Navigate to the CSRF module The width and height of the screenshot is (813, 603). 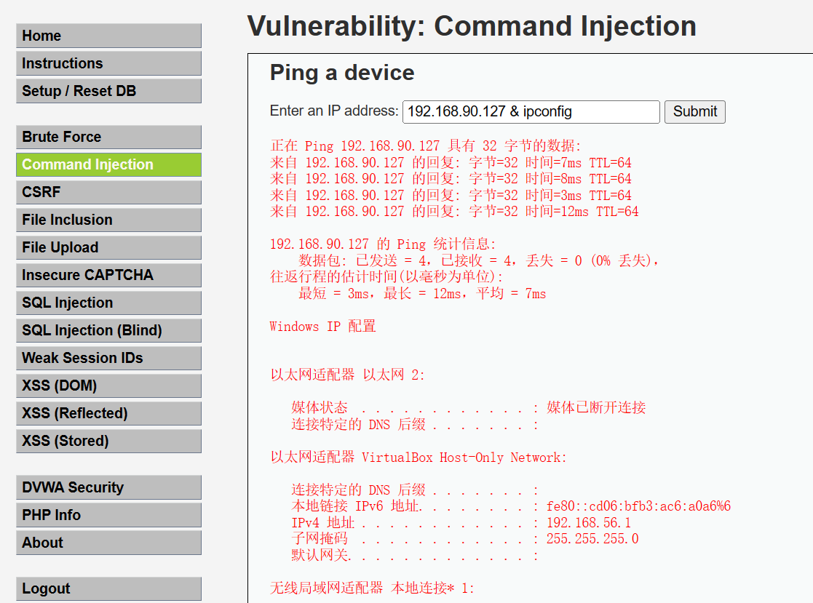(x=108, y=192)
